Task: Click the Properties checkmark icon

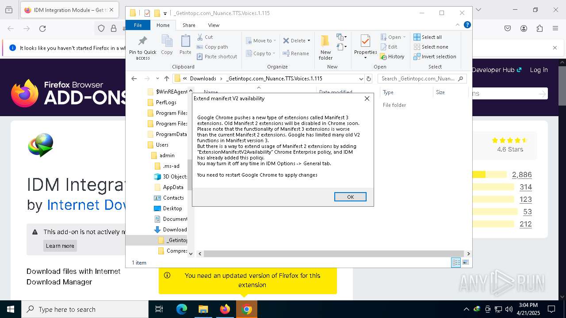Action: pyautogui.click(x=365, y=42)
